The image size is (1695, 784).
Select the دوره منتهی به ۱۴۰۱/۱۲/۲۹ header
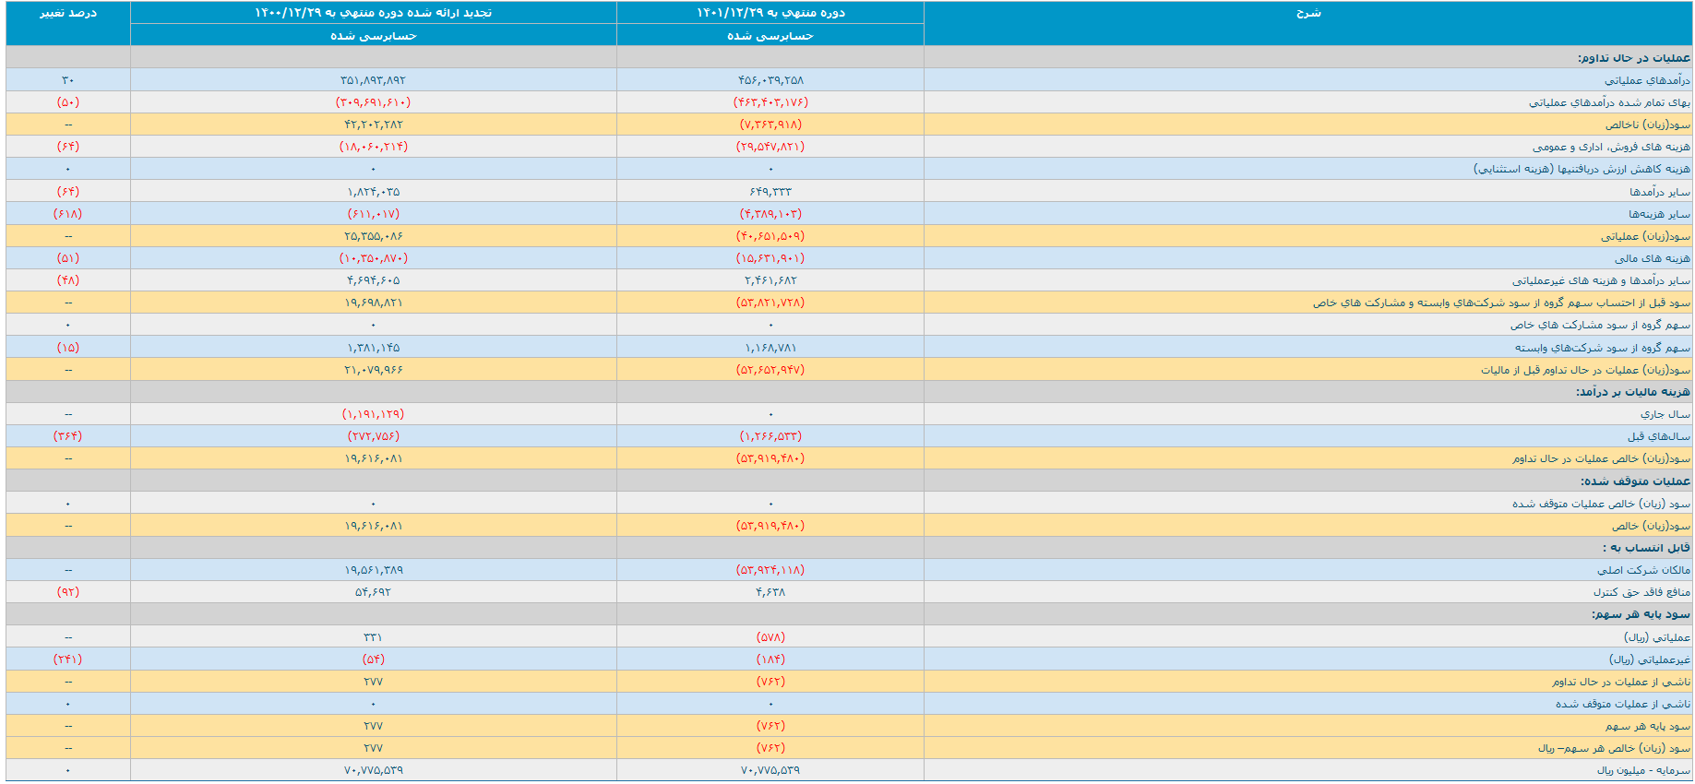(x=770, y=13)
